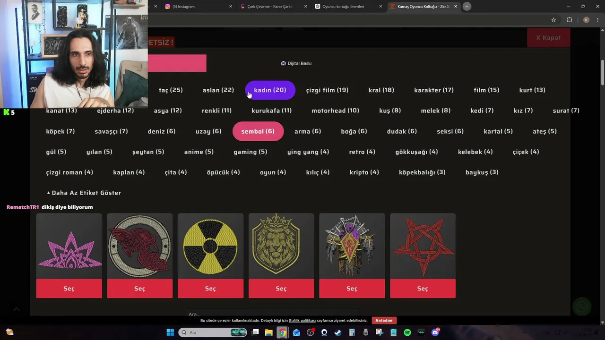Open Snipping Tool from the taskbar
Screen dimensions: 605x340
point(380,332)
